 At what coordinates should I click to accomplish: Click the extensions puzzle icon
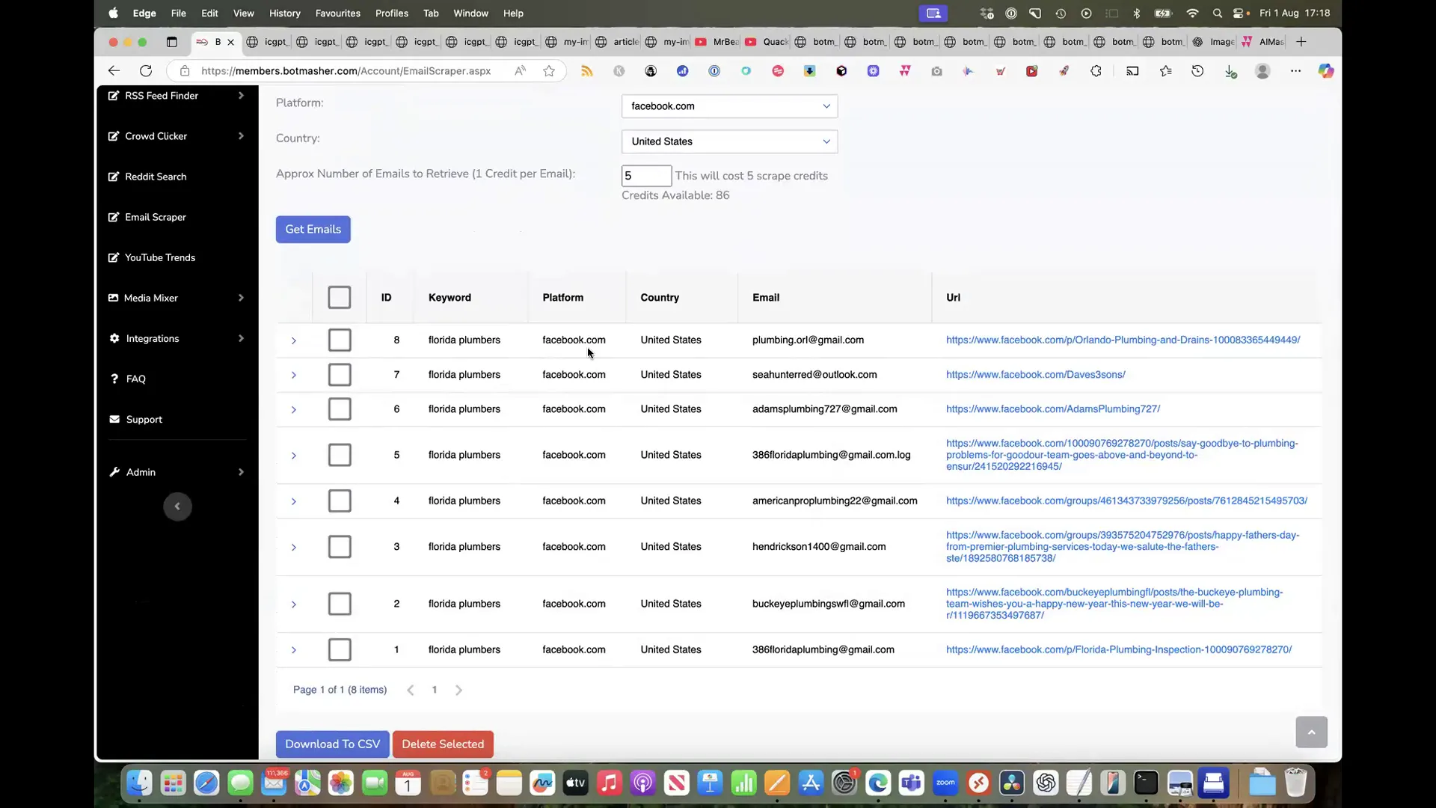[x=1096, y=71]
